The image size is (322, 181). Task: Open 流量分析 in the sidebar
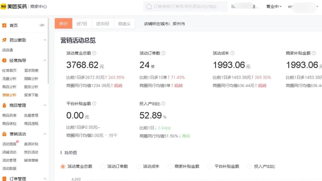9,79
